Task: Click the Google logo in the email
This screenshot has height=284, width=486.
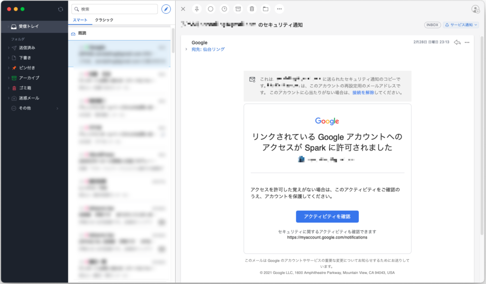Action: click(327, 121)
